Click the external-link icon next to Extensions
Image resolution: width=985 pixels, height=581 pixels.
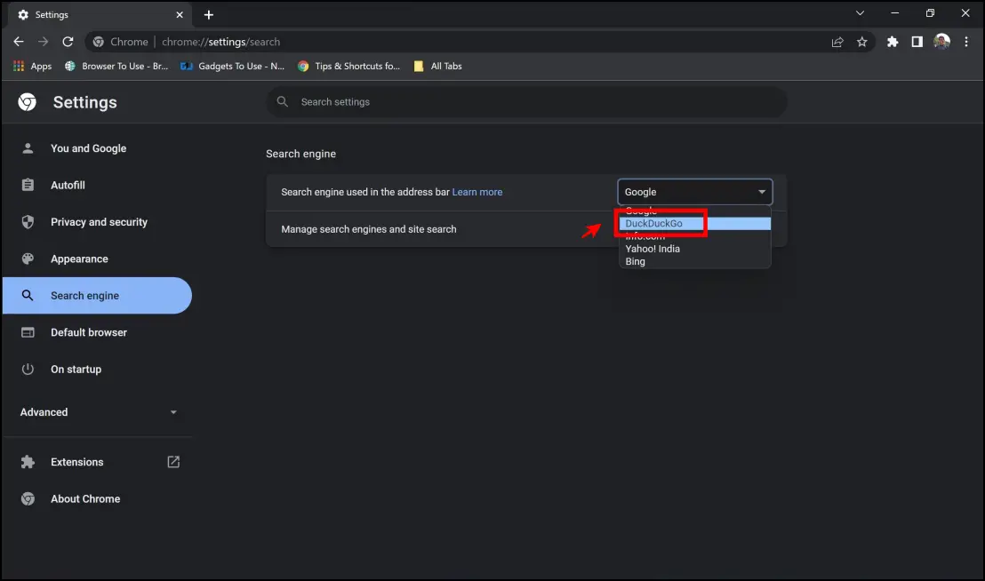click(x=173, y=462)
